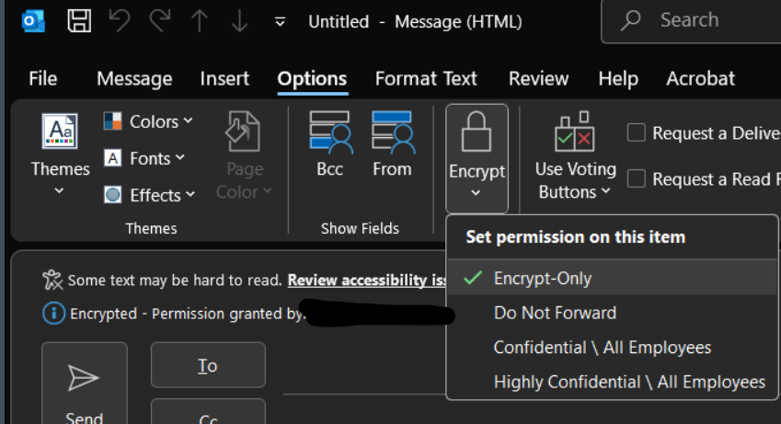Screen dimensions: 781x424
Task: Click the Next Item down arrow
Action: (x=239, y=21)
